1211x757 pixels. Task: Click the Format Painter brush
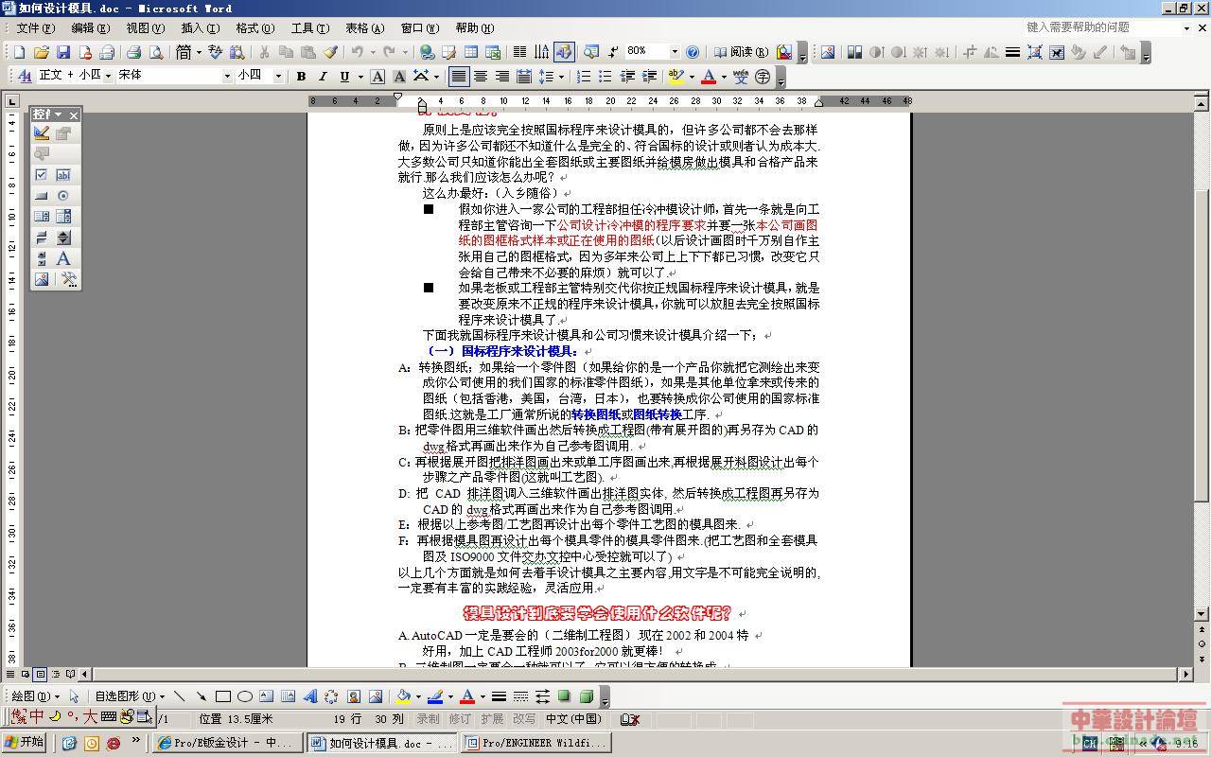tap(330, 52)
